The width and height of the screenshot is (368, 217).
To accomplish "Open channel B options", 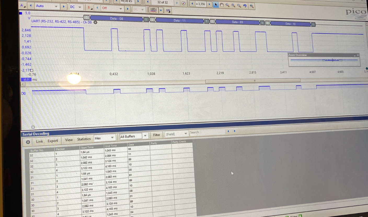I will click(x=90, y=8).
